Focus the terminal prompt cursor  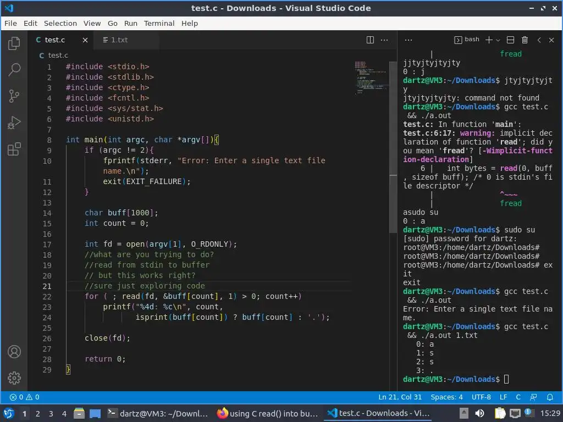506,379
